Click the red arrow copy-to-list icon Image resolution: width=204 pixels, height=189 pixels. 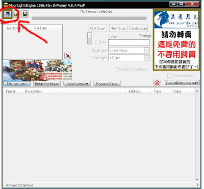tap(68, 56)
